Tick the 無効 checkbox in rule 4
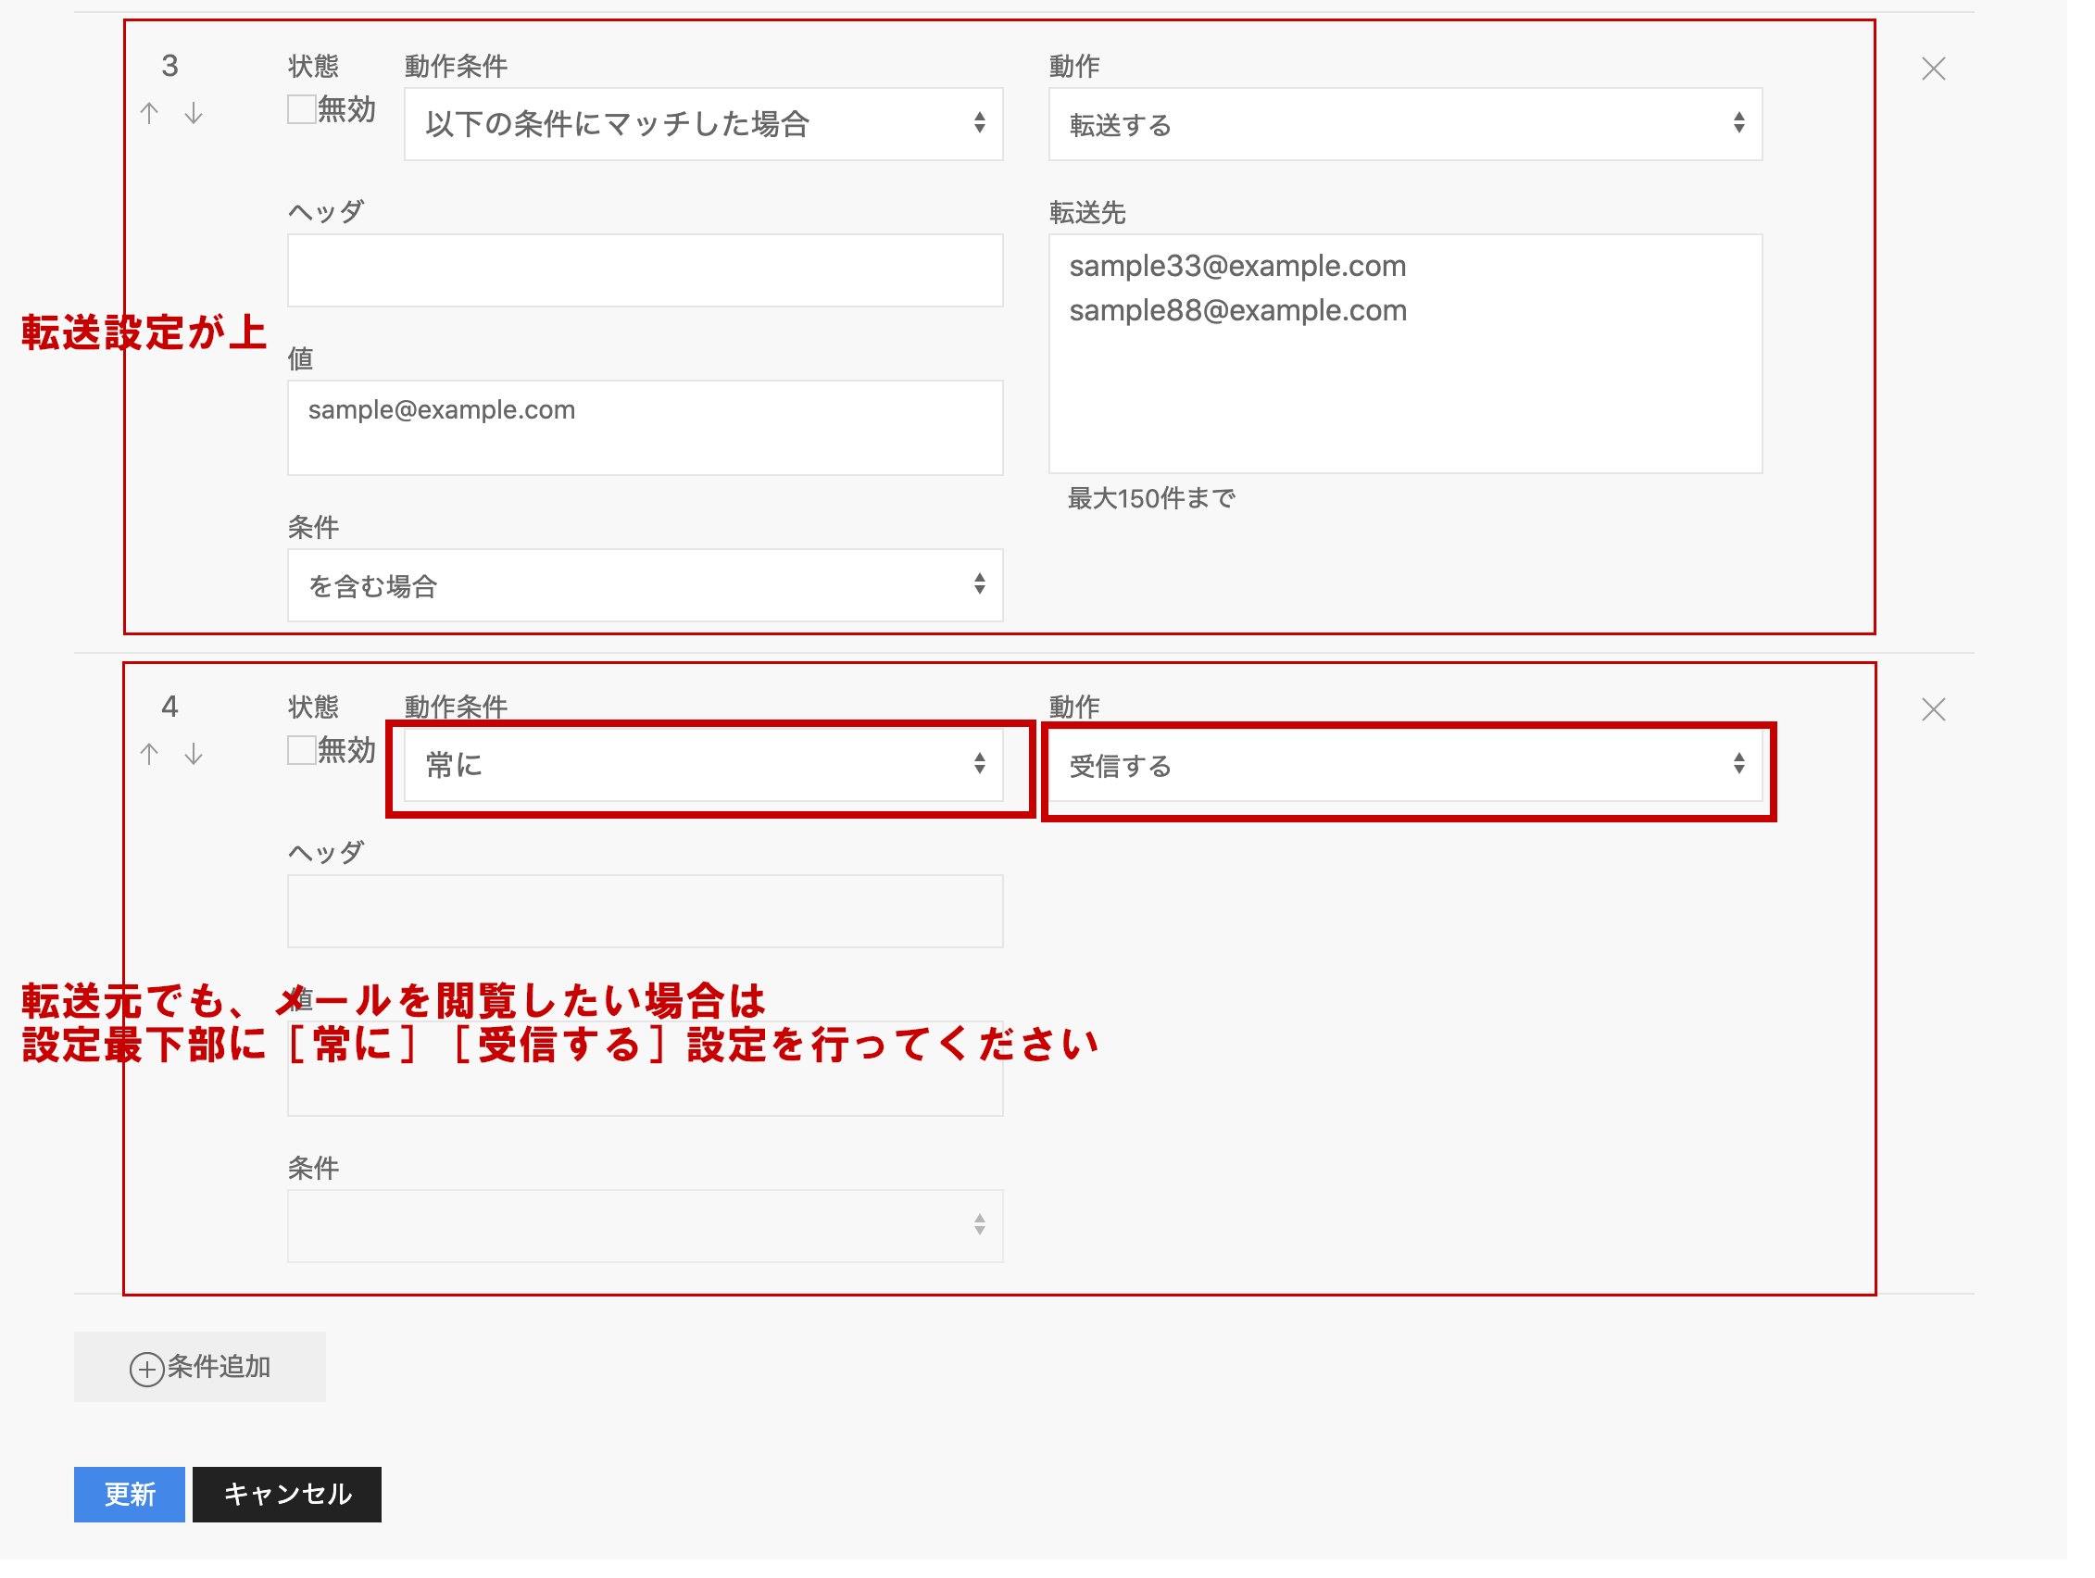 coord(301,750)
